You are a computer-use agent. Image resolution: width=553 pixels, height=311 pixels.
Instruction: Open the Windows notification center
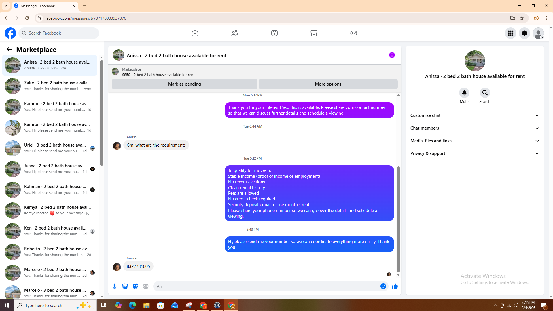[544, 305]
